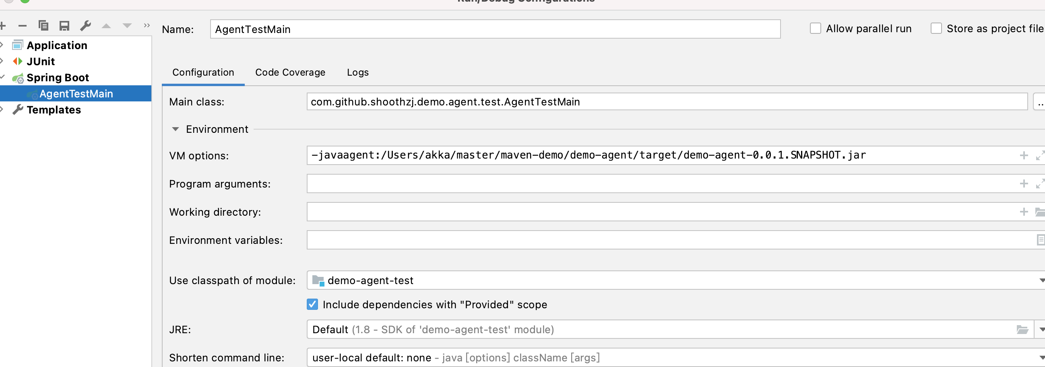Collapse the Environment section
The image size is (1045, 367).
point(175,129)
